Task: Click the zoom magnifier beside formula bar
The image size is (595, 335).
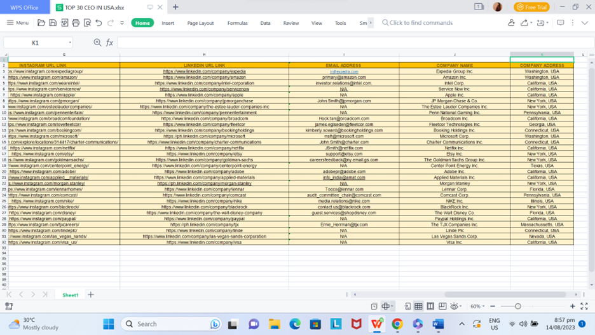Action: tap(97, 43)
